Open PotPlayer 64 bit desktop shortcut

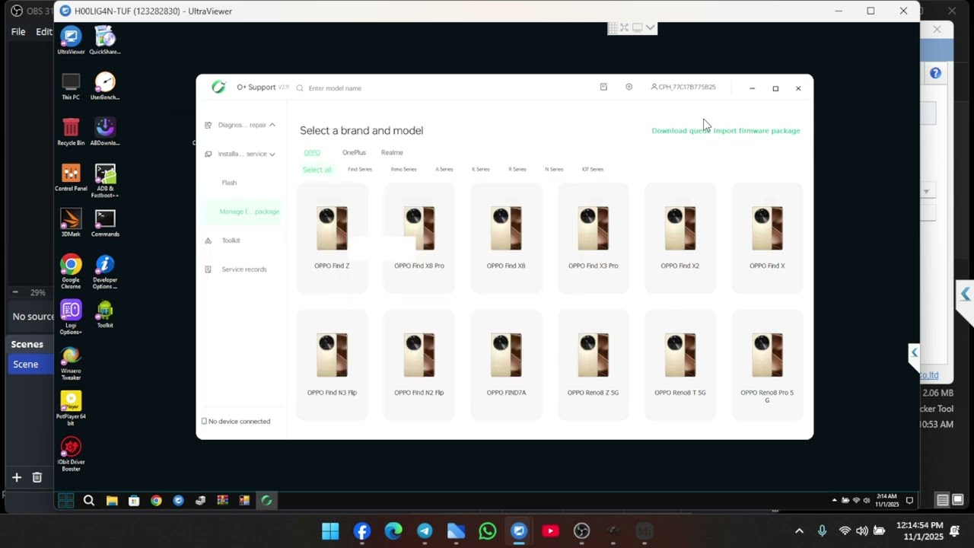click(x=71, y=406)
